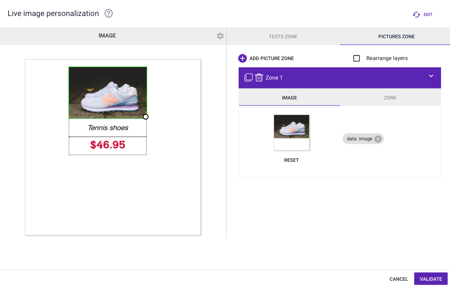The height and width of the screenshot is (287, 450).
Task: Switch to the Texts Zone tab
Action: coord(283,37)
